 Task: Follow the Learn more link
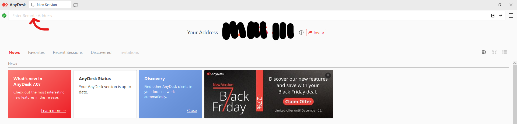click(54, 111)
